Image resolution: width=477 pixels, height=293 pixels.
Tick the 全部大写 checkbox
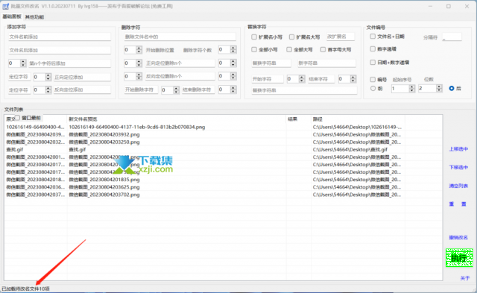[x=289, y=50]
